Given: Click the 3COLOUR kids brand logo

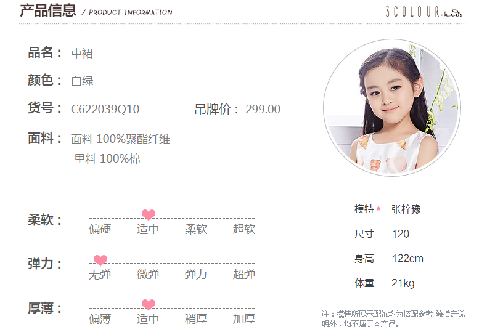Looking at the screenshot, I should [424, 12].
